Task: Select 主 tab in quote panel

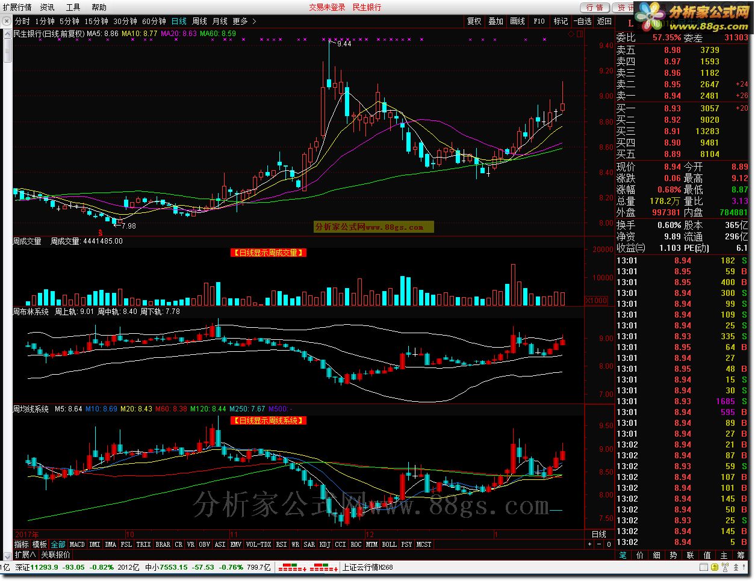Action: click(x=724, y=555)
